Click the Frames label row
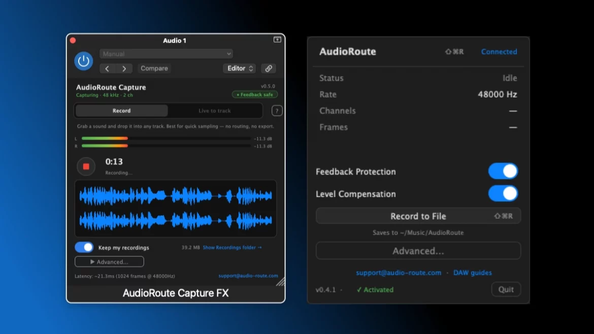The image size is (594, 334). pos(418,127)
